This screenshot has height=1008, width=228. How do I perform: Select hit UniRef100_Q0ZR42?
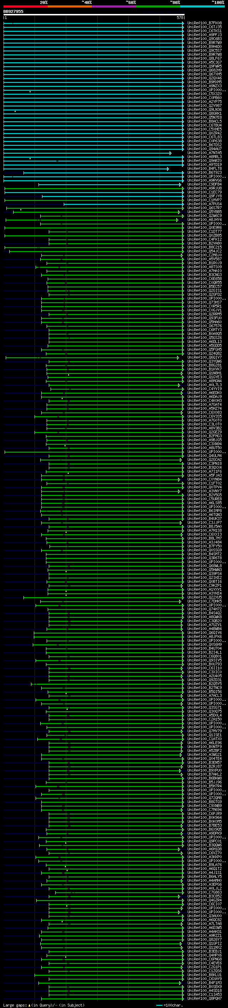[204, 133]
